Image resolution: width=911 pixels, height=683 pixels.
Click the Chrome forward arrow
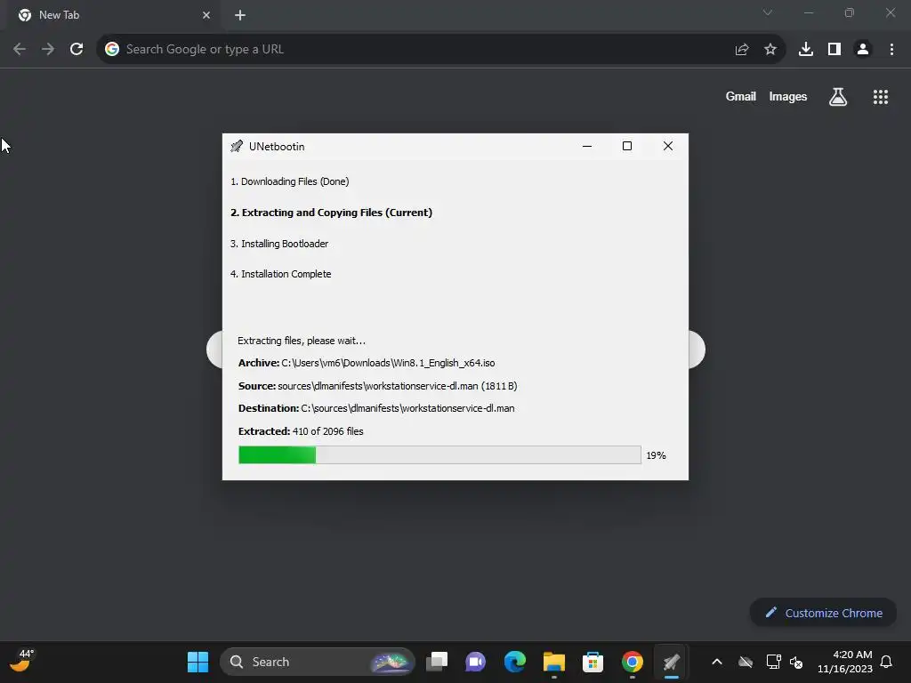(x=48, y=49)
